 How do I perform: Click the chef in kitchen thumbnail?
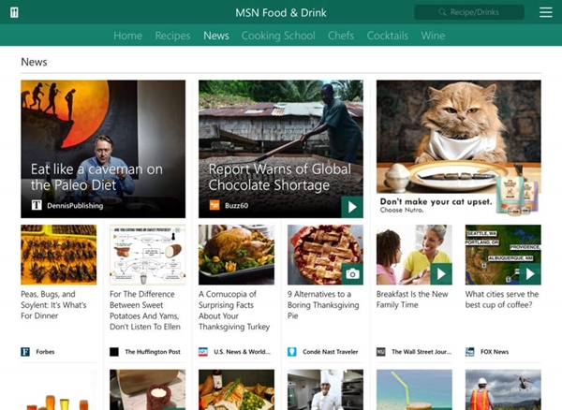click(x=325, y=389)
